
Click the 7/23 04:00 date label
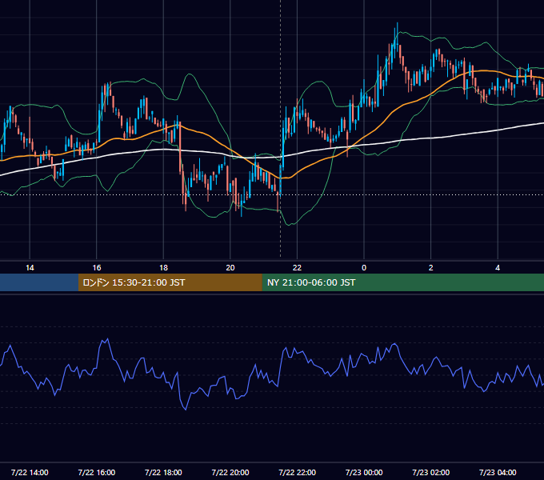(498, 472)
